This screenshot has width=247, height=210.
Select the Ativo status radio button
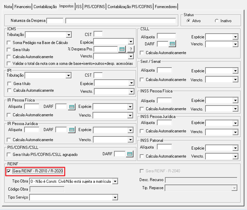point(188,21)
